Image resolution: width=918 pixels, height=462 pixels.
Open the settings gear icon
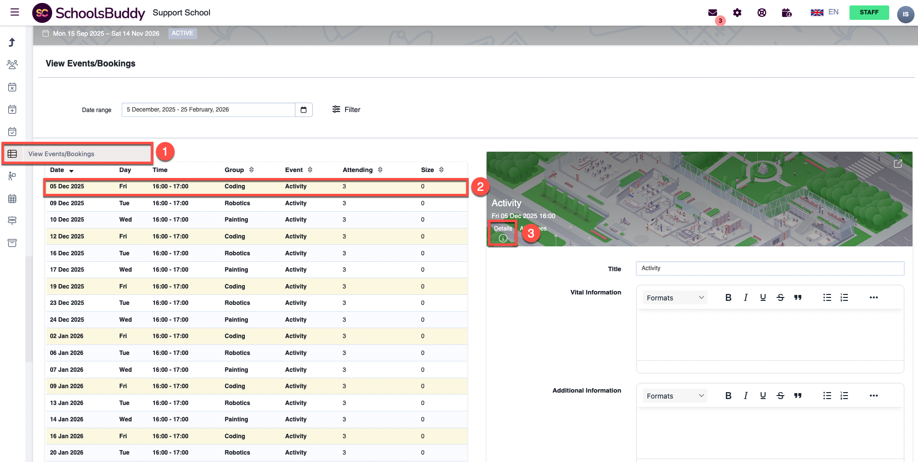[737, 13]
